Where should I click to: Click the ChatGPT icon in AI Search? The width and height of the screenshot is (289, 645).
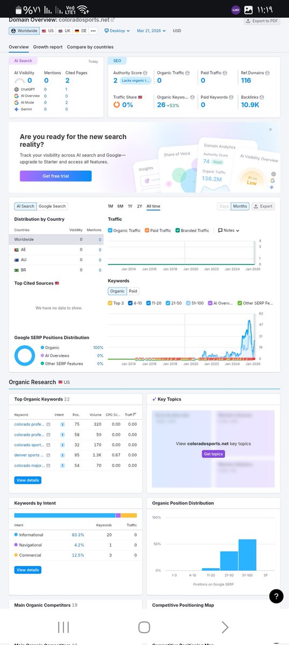[16, 89]
